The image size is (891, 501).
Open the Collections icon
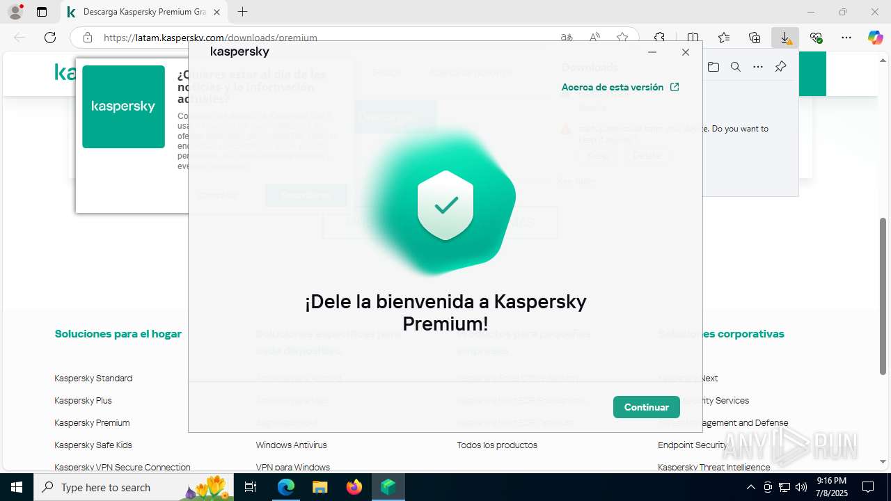click(755, 38)
